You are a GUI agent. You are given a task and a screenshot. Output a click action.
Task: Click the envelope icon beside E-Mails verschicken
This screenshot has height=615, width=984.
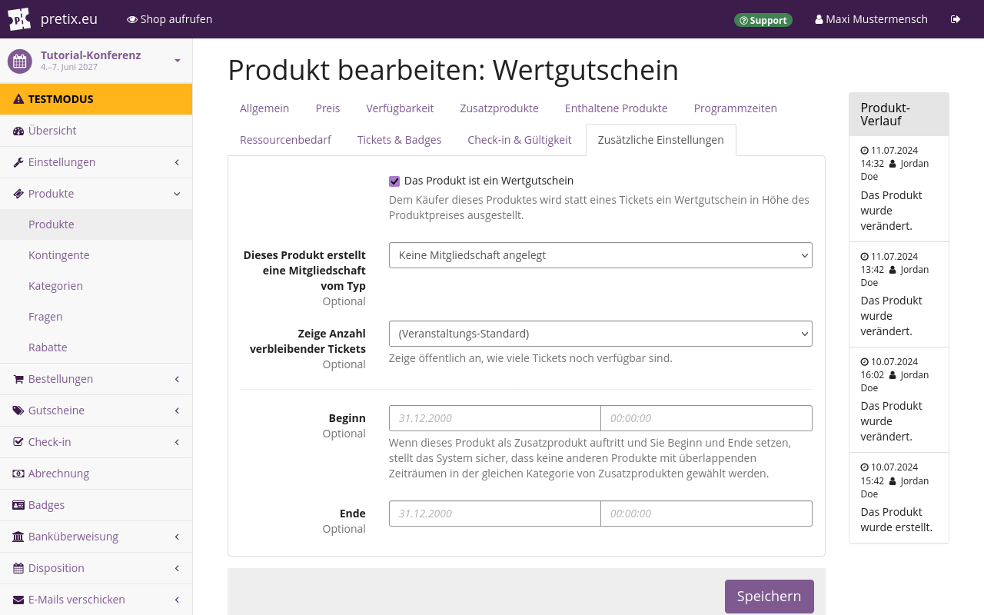click(18, 600)
